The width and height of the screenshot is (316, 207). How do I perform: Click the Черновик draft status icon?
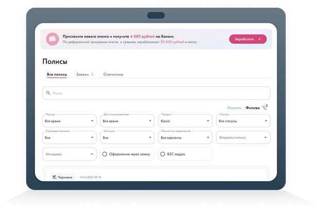point(54,177)
